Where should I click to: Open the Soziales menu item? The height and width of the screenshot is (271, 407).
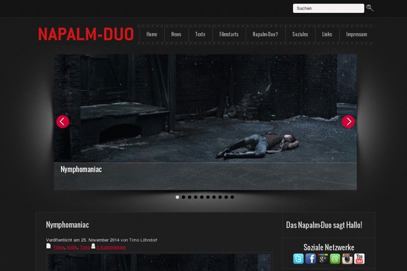pyautogui.click(x=300, y=35)
